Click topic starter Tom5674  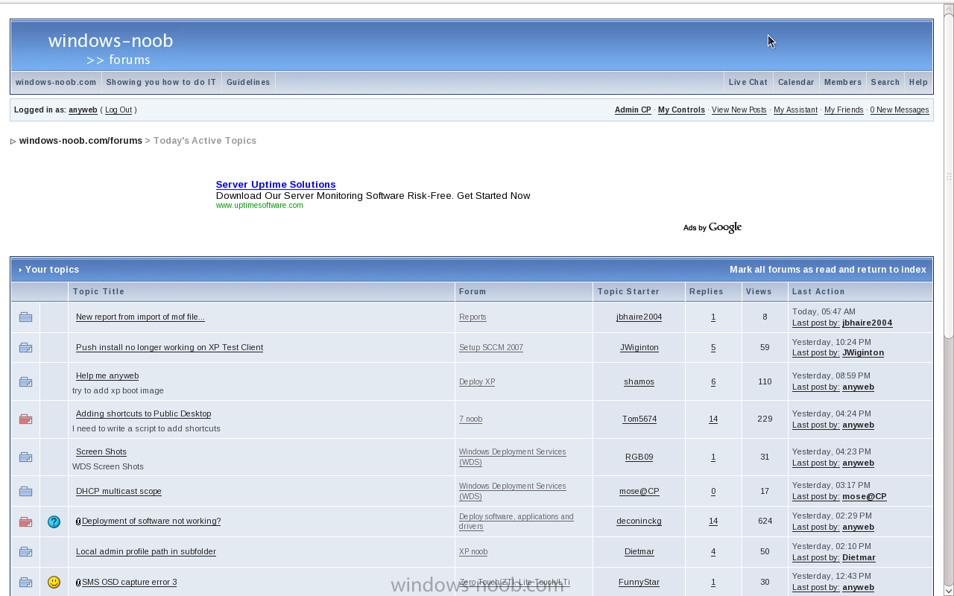click(639, 419)
